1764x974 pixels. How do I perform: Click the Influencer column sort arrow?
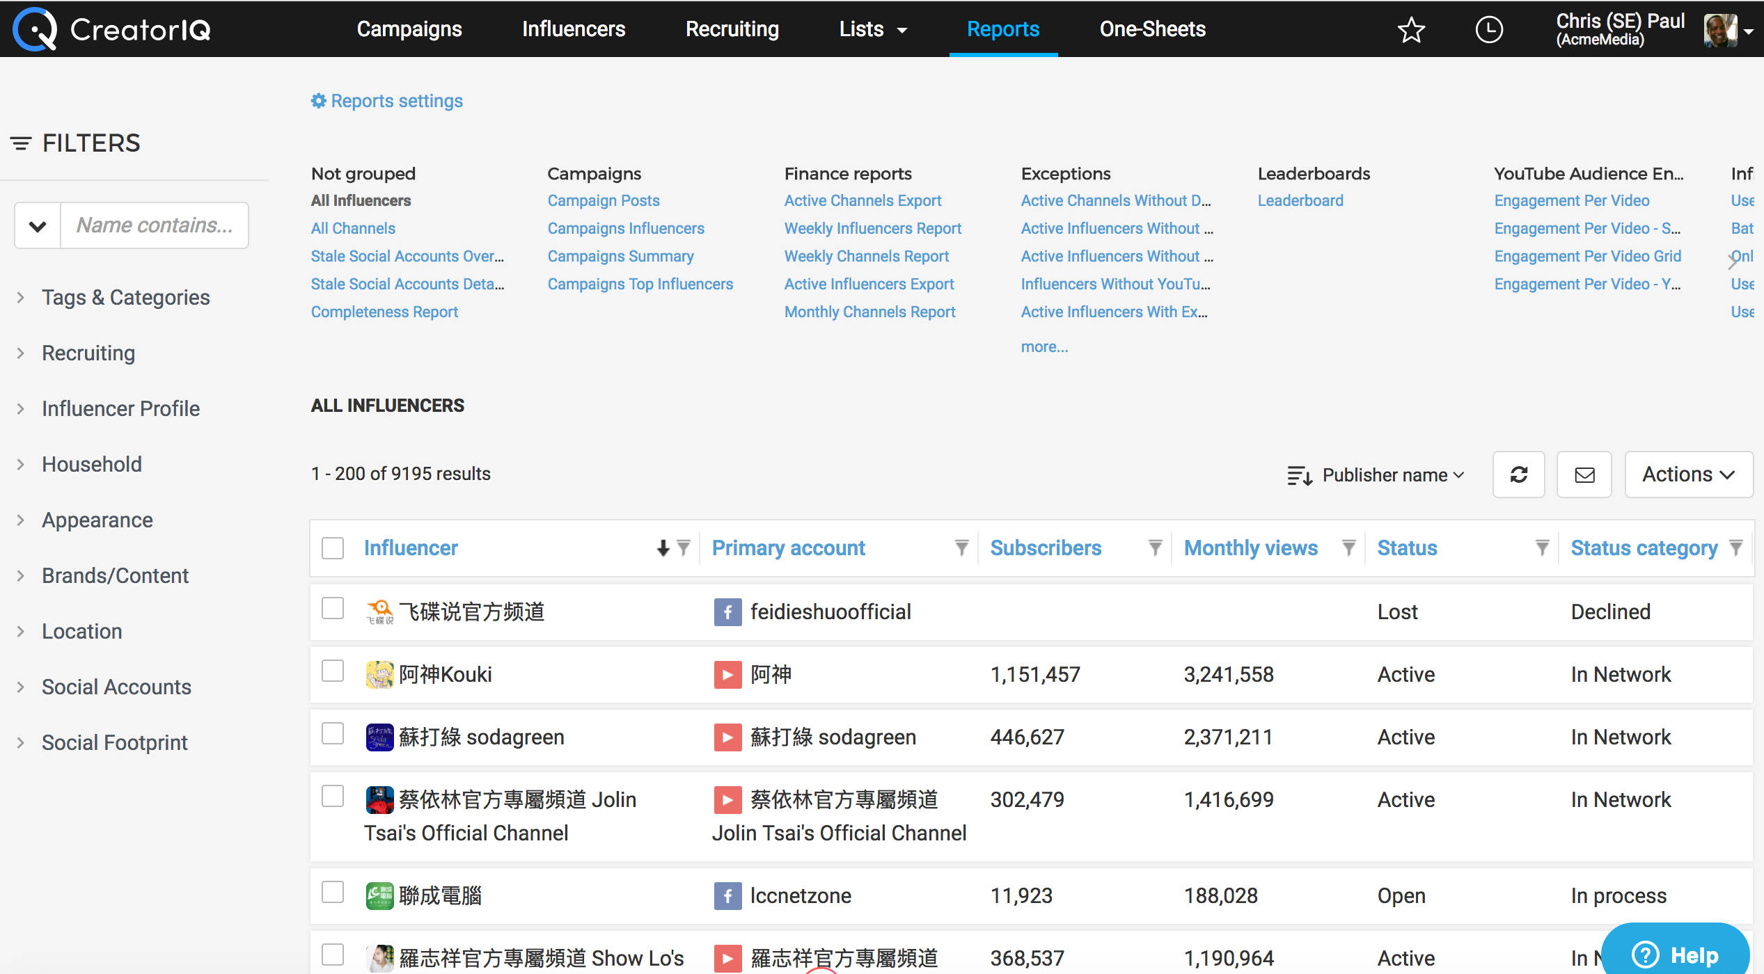[x=663, y=548]
